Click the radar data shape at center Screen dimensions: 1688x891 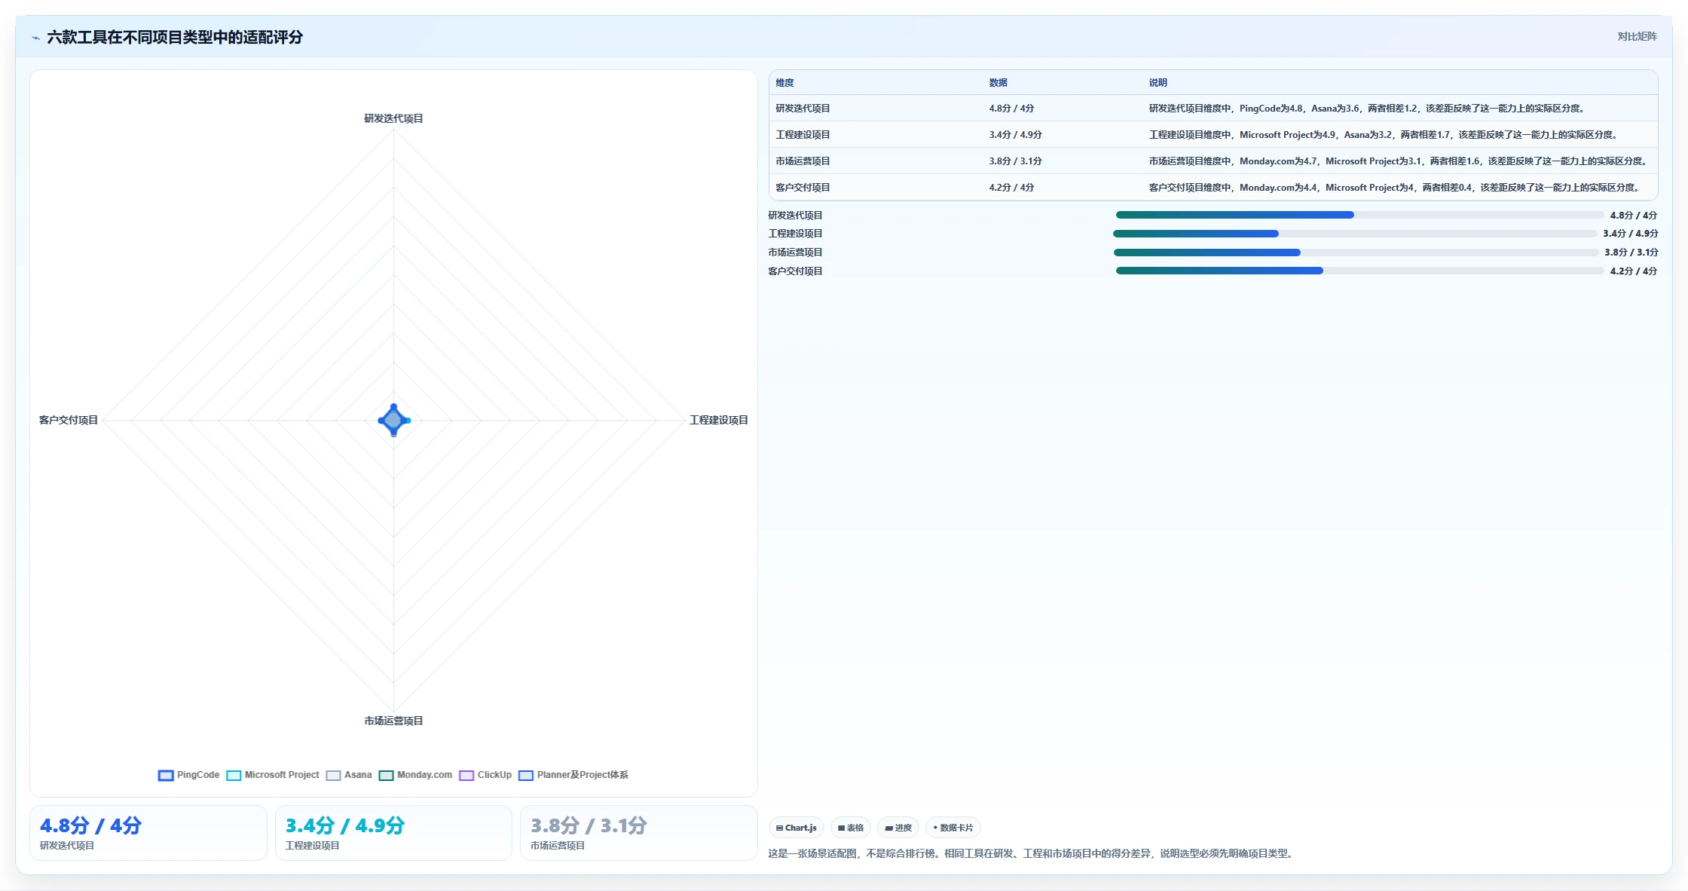tap(393, 421)
